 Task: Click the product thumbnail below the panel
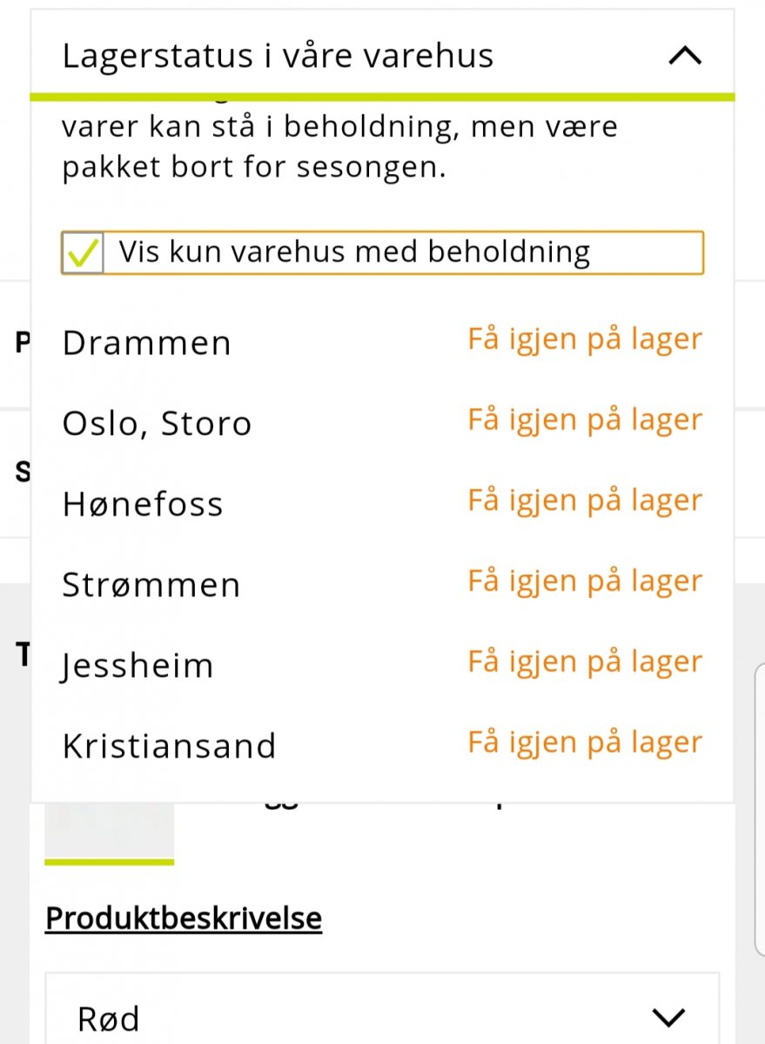coord(110,829)
